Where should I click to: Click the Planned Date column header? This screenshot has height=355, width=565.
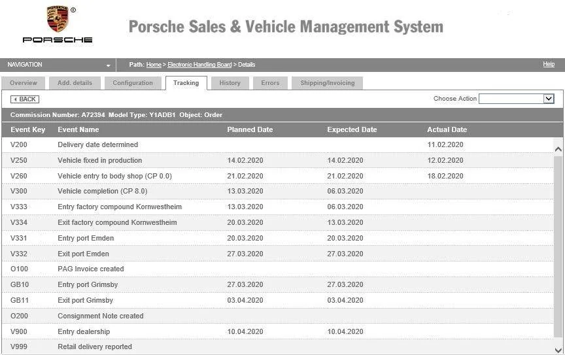[x=250, y=129]
